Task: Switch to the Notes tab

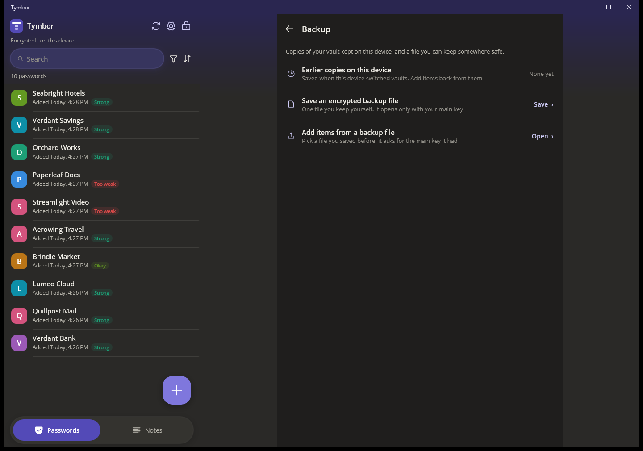Action: (x=147, y=430)
